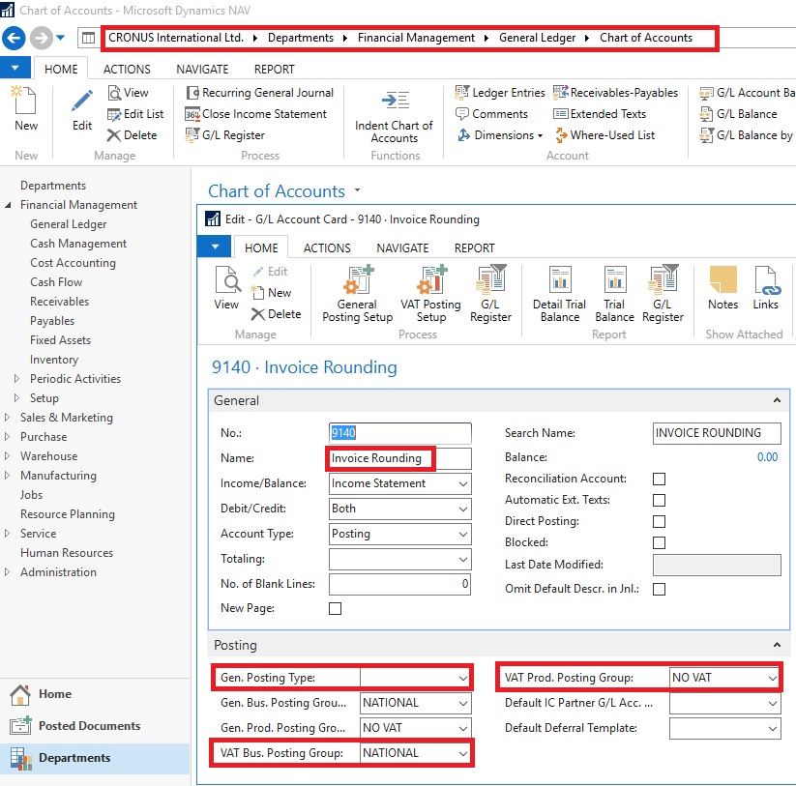Switch to the NAVIGATE tab in card window
Screen dimensions: 796x786
[402, 247]
